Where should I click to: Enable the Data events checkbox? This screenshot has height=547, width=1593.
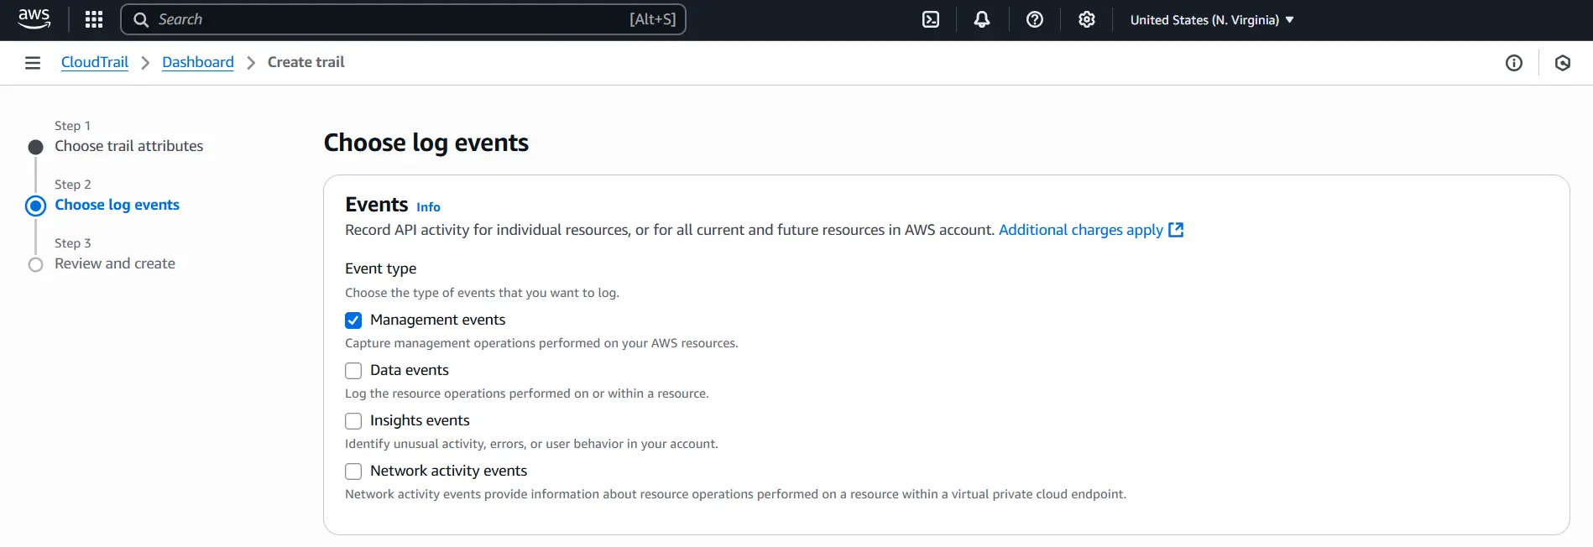(353, 371)
